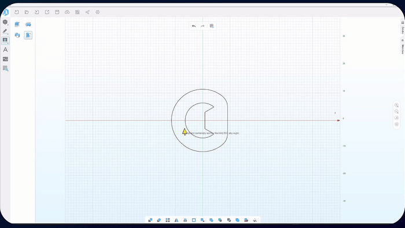Open the Warstwa side tab

[x=403, y=46]
